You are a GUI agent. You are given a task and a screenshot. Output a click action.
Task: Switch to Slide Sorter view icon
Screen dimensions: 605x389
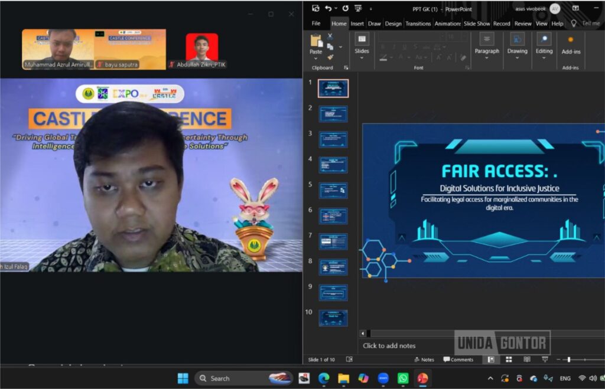(x=509, y=359)
